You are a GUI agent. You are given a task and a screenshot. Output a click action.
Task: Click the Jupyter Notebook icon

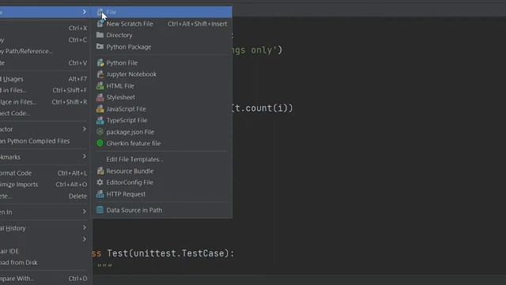tap(100, 74)
